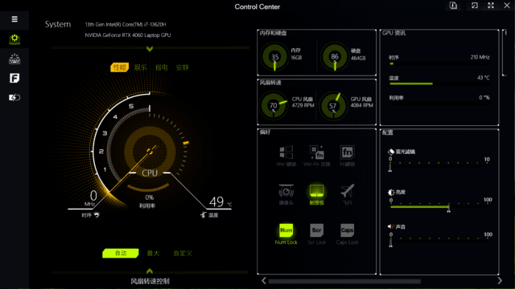Click the "0%" CPU 利用率 usage value

(x=150, y=197)
